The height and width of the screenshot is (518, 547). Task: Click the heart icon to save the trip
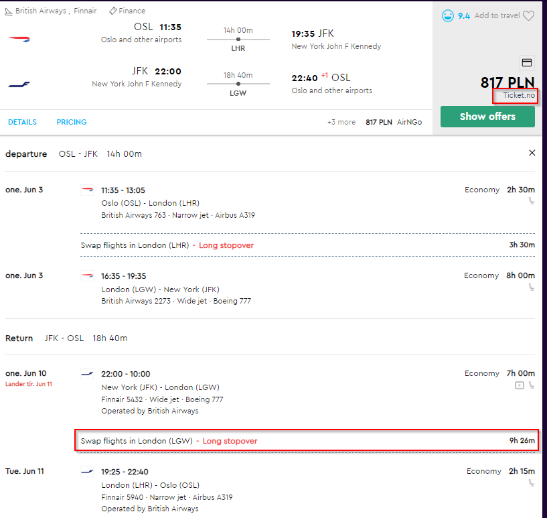pyautogui.click(x=528, y=15)
